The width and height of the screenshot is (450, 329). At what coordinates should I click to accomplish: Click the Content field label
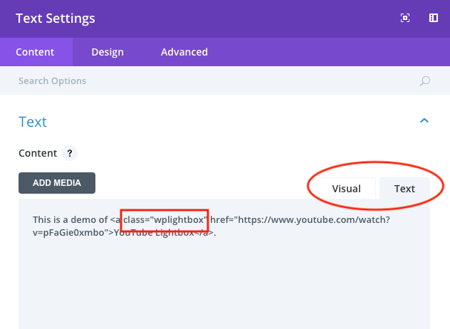coord(38,153)
